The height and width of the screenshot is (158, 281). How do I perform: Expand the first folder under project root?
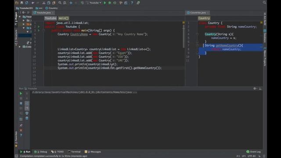click(x=24, y=21)
